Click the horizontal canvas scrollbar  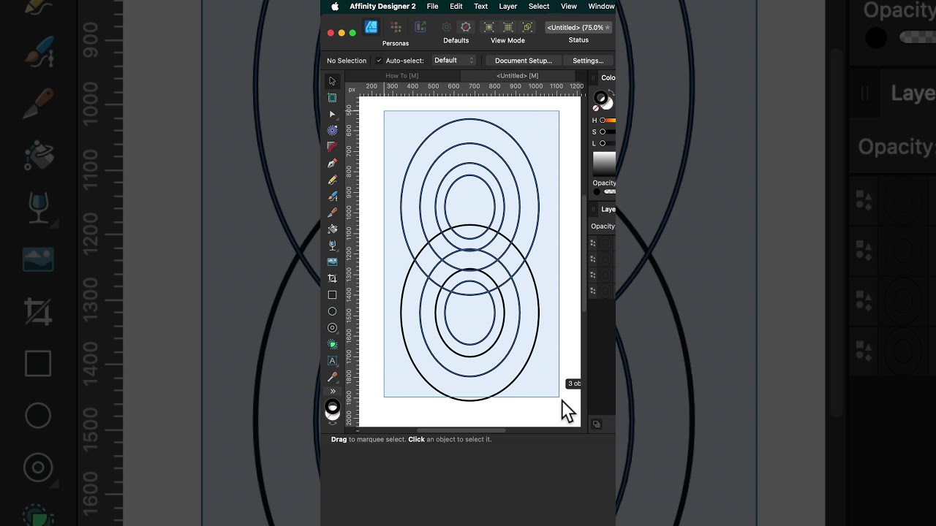(x=461, y=430)
